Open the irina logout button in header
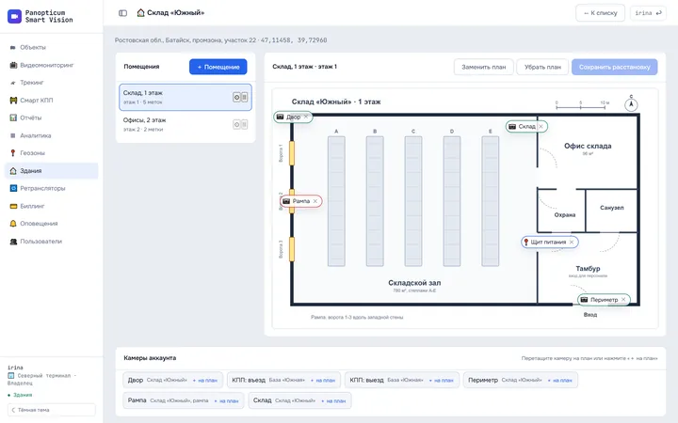Screen dimensions: 678x423 (648, 13)
